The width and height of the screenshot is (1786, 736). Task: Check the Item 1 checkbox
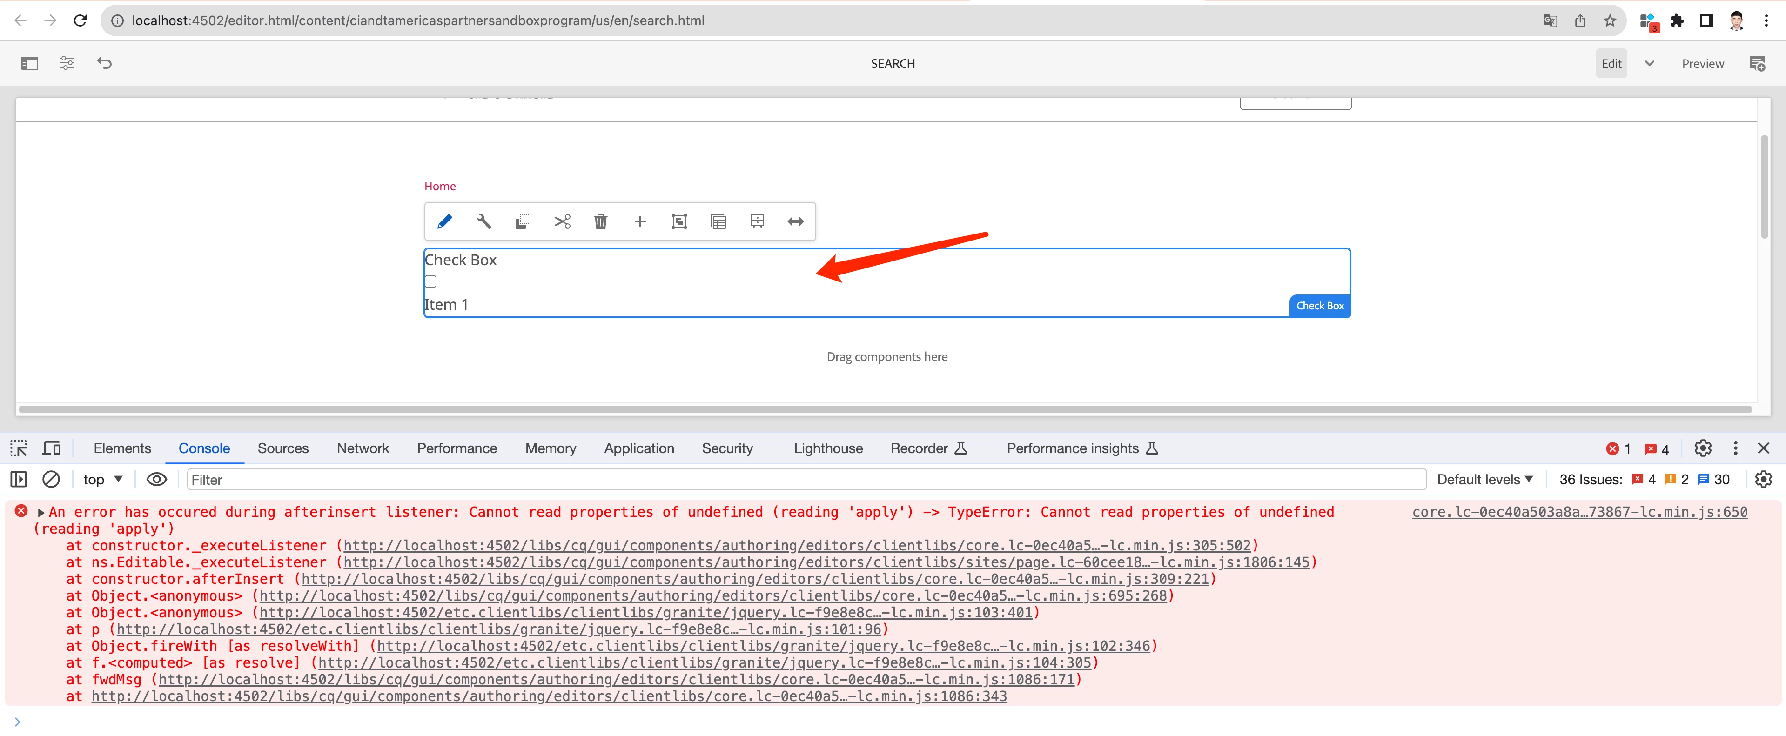click(x=430, y=281)
